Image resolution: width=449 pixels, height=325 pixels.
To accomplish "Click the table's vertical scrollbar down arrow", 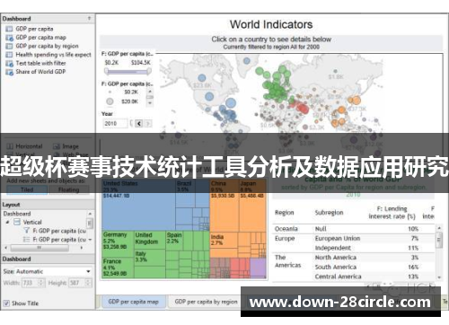I will pos(439,277).
